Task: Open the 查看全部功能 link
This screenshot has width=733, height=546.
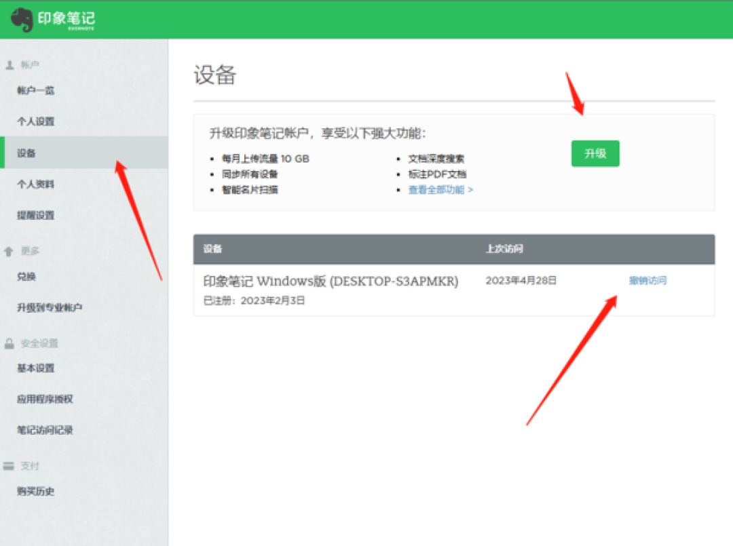Action: 440,190
